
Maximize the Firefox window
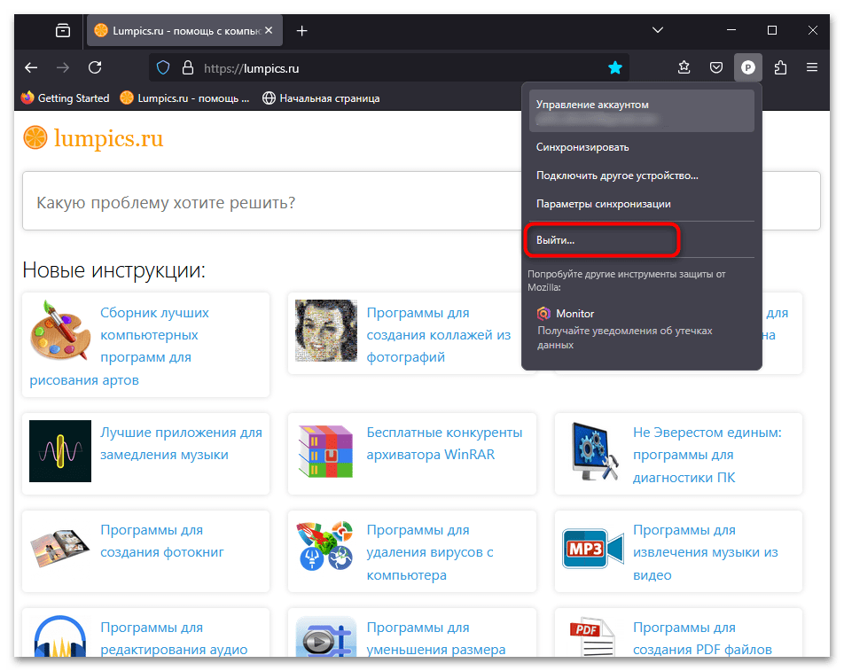772,30
